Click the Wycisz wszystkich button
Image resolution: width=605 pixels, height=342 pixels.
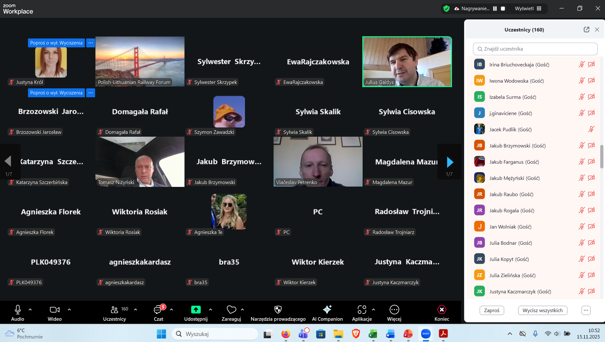(542, 310)
